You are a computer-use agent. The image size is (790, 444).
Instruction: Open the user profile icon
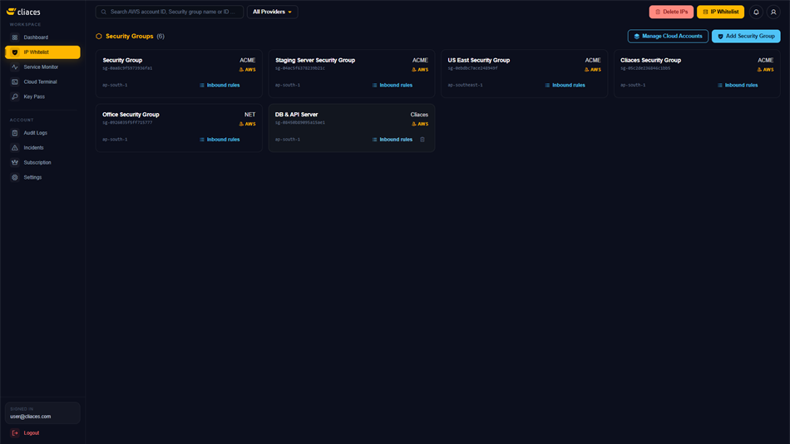773,12
